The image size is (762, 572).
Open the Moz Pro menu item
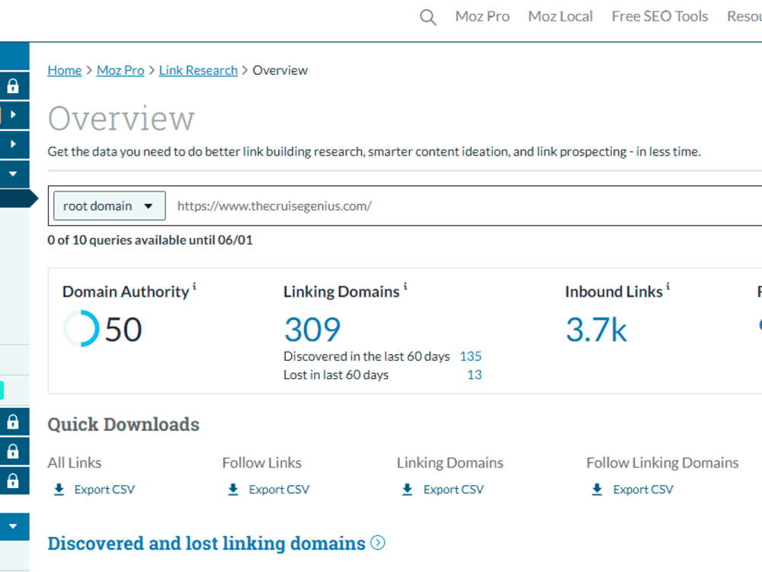482,17
